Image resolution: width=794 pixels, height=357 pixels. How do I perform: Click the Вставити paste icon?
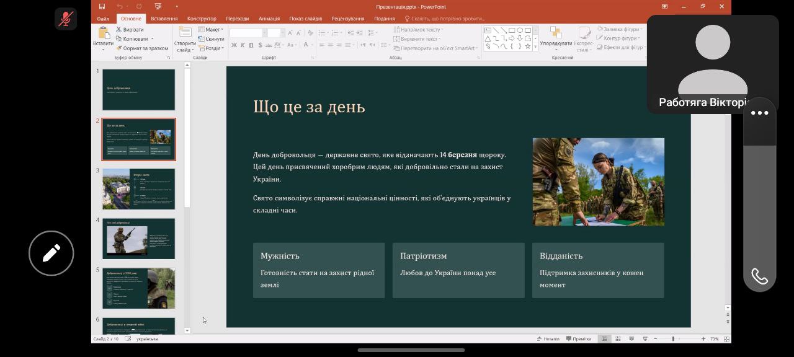point(103,33)
